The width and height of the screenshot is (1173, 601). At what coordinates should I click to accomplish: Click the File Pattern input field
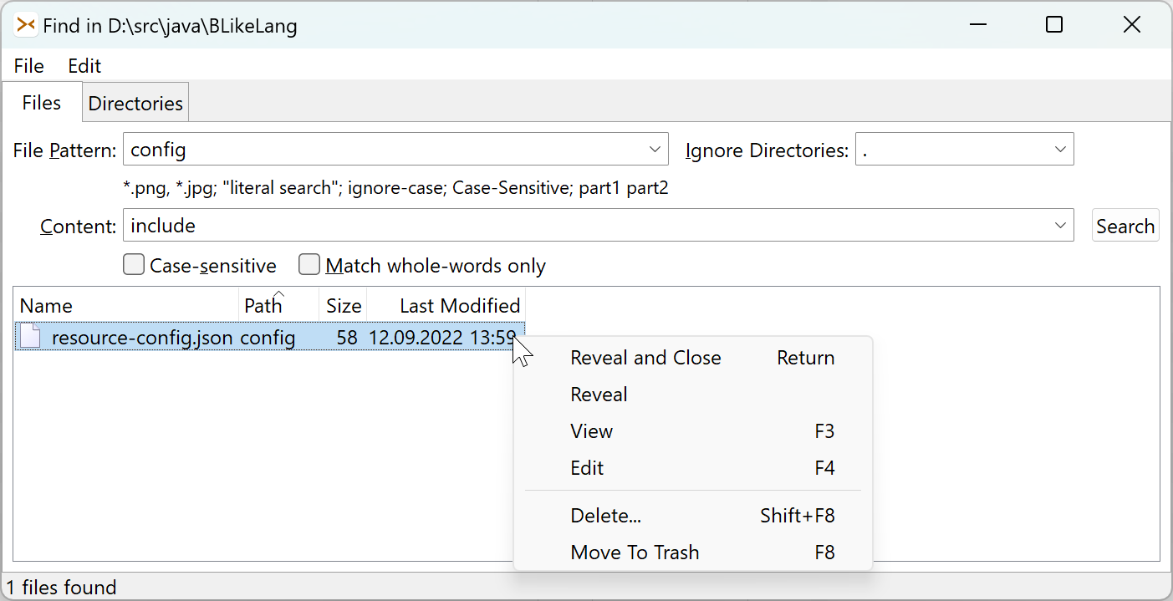tap(334, 149)
